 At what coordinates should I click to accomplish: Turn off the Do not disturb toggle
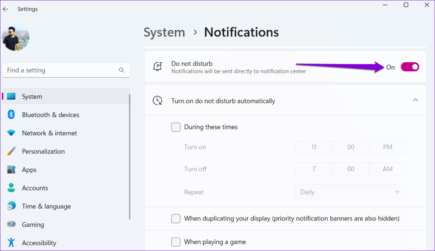coord(409,67)
